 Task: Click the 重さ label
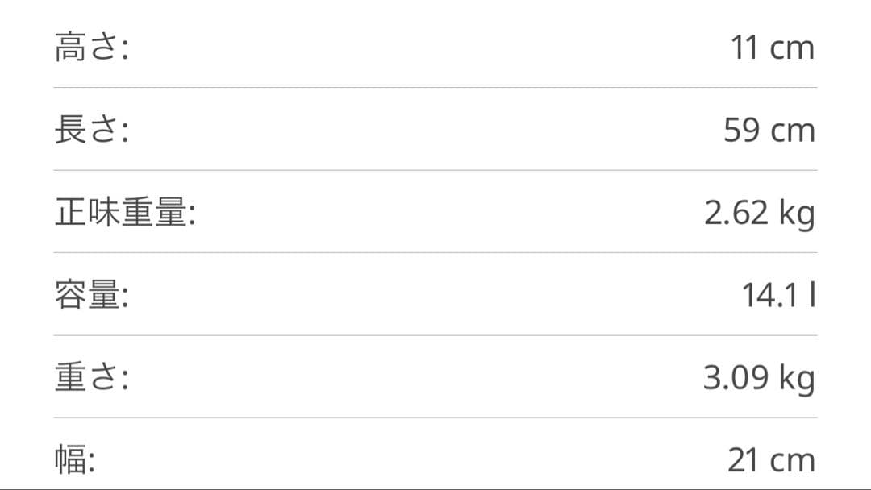tap(92, 378)
